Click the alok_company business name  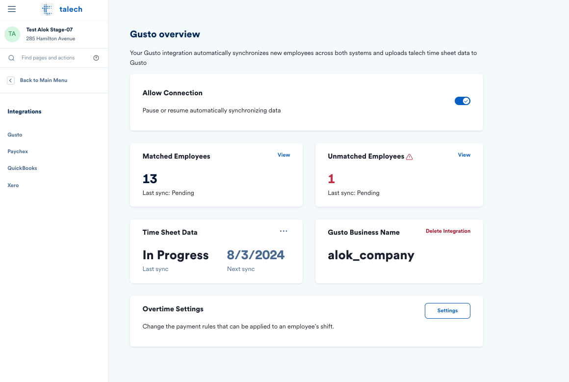371,255
